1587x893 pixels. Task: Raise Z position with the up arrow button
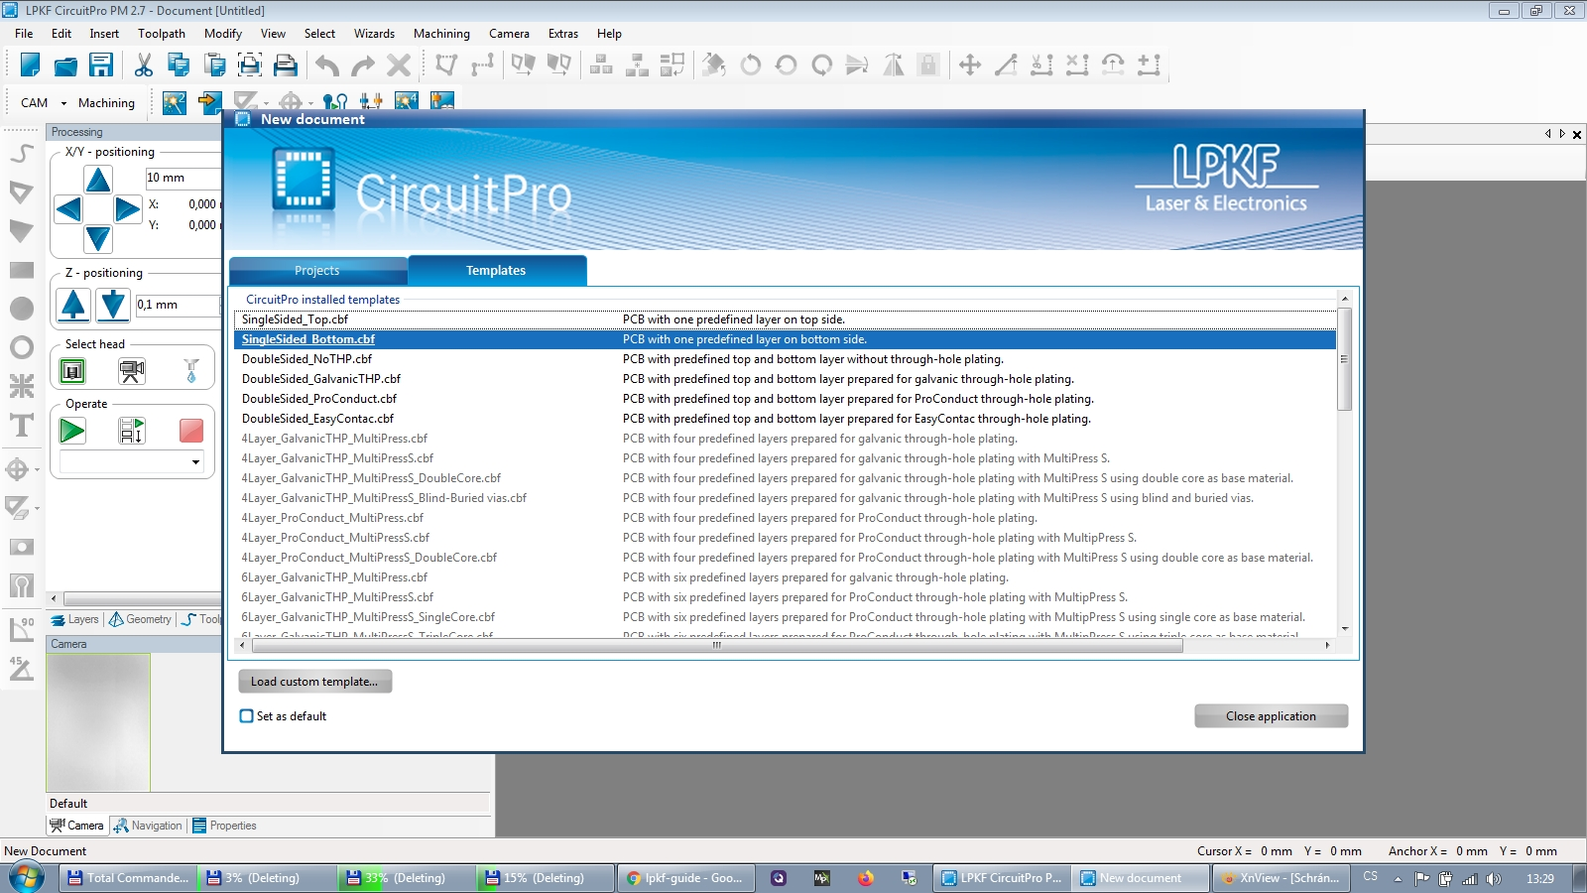pyautogui.click(x=73, y=305)
